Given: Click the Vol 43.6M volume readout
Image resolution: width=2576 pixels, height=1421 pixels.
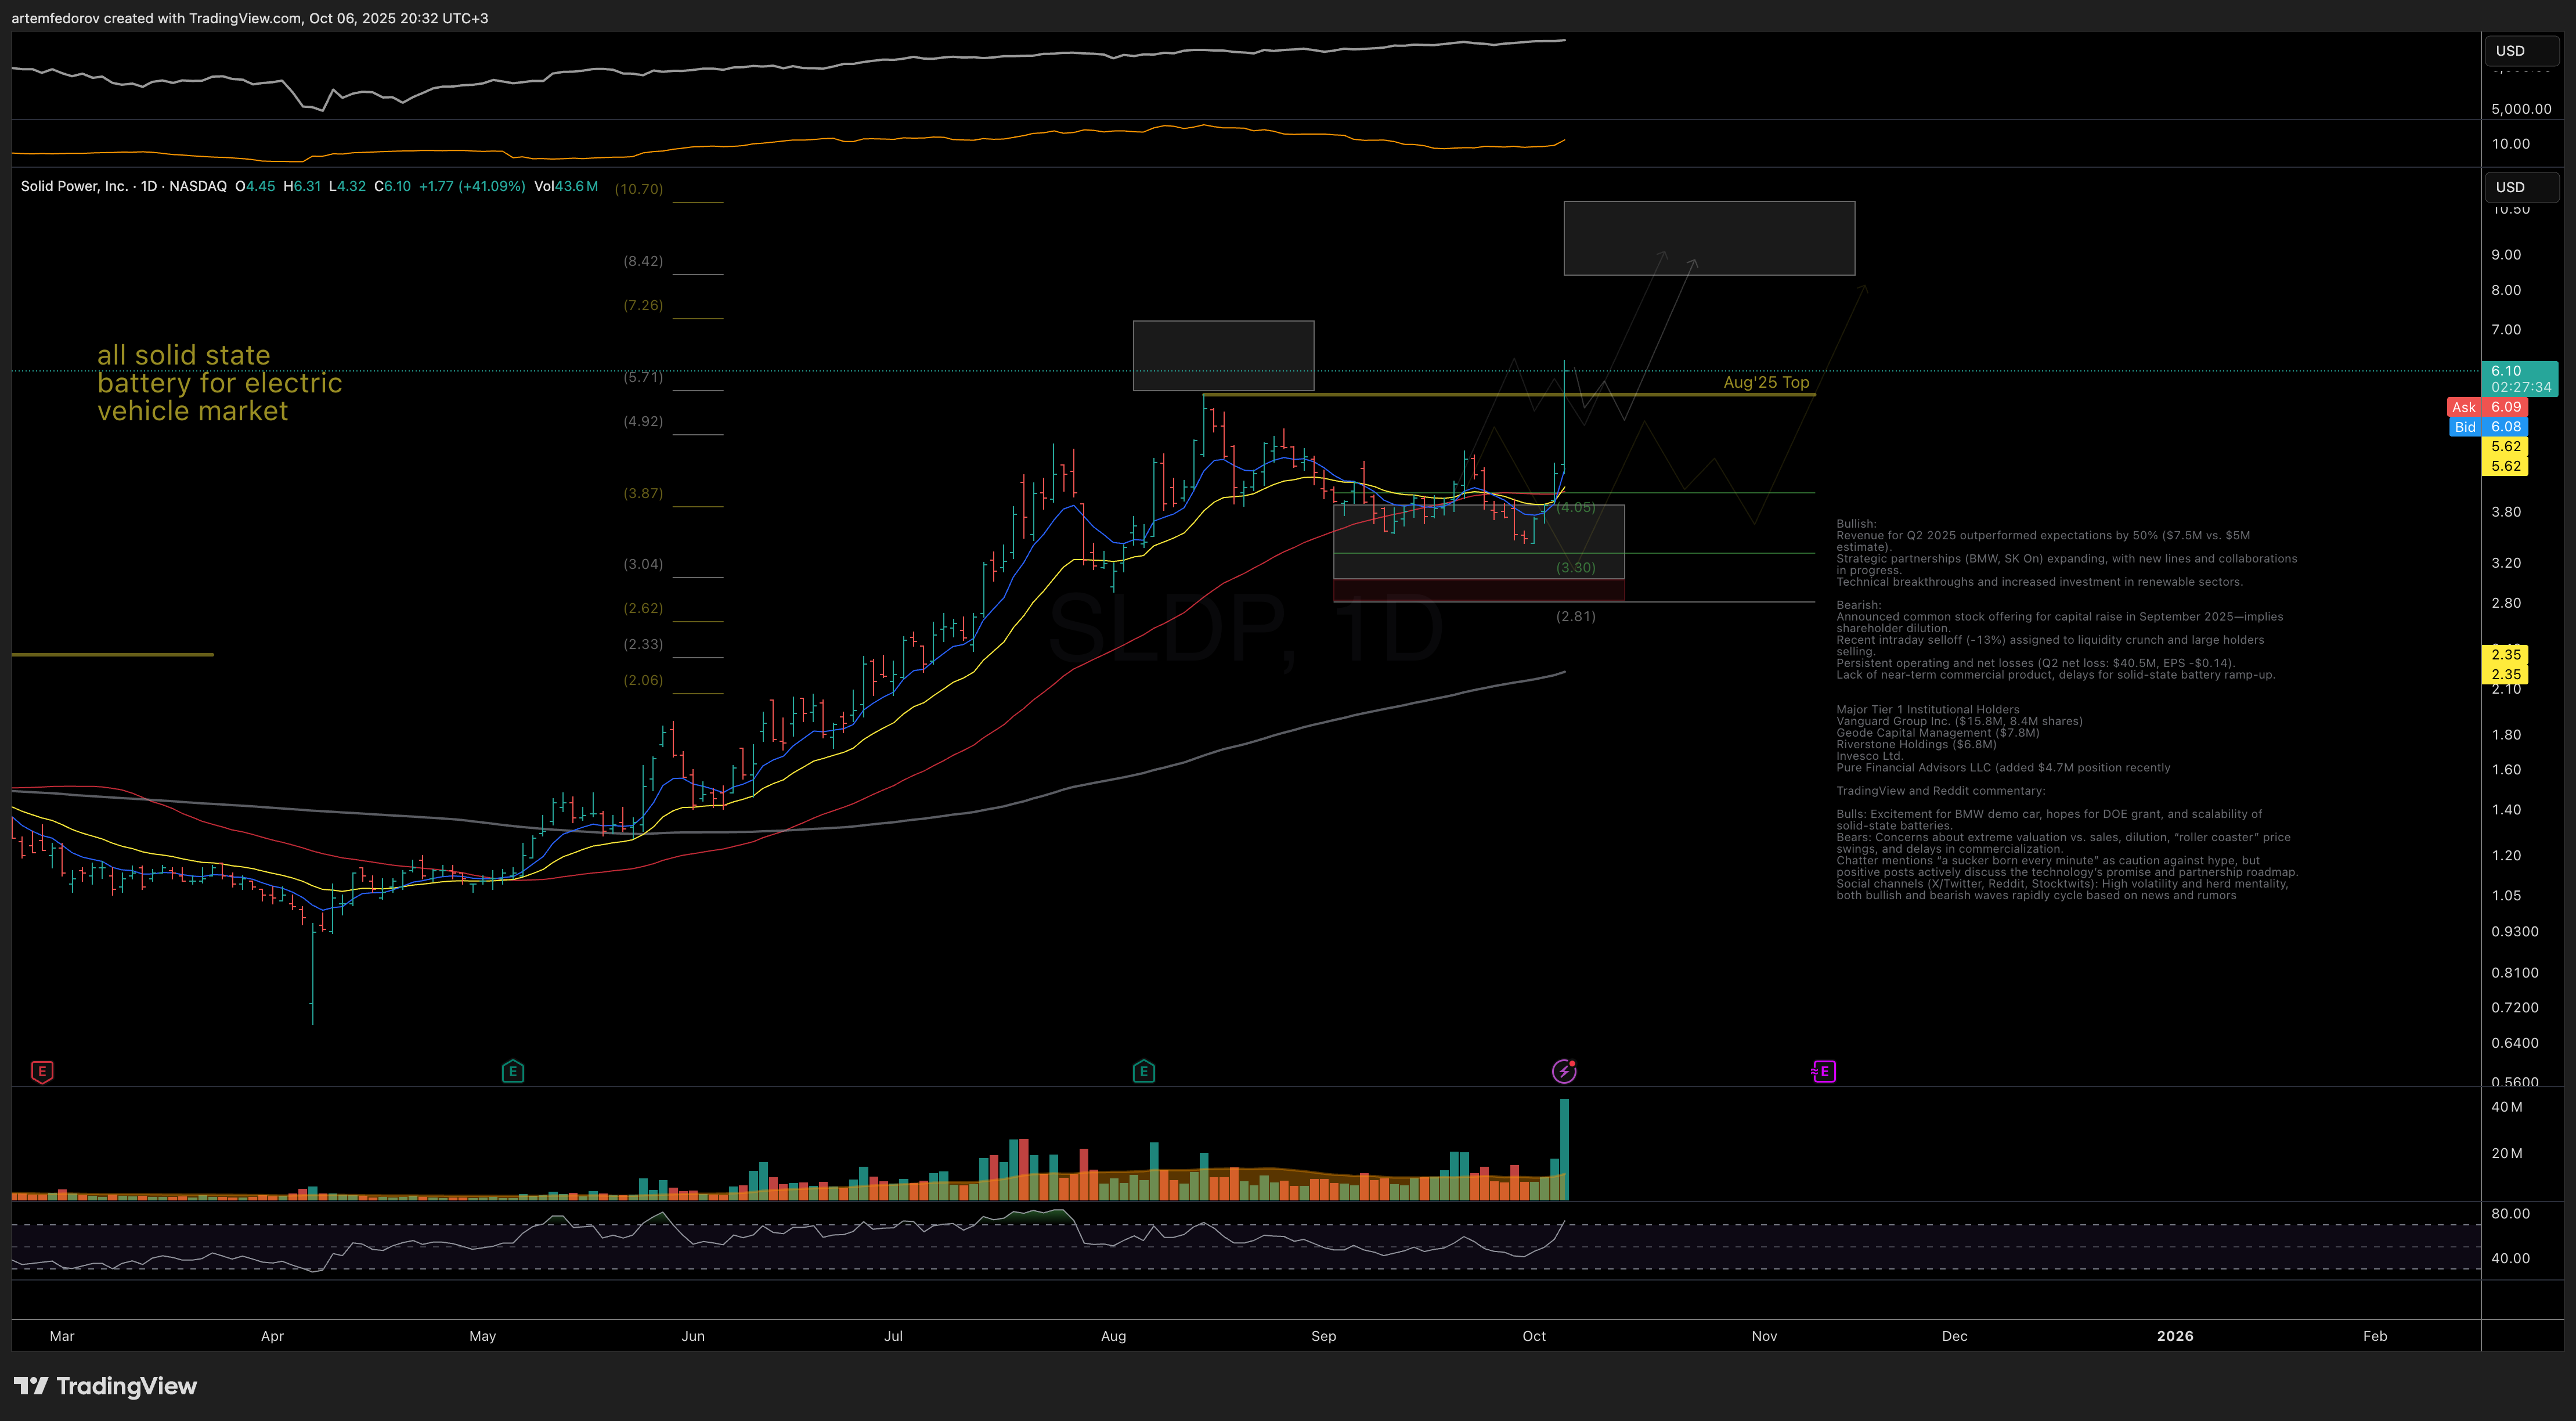Looking at the screenshot, I should [566, 186].
